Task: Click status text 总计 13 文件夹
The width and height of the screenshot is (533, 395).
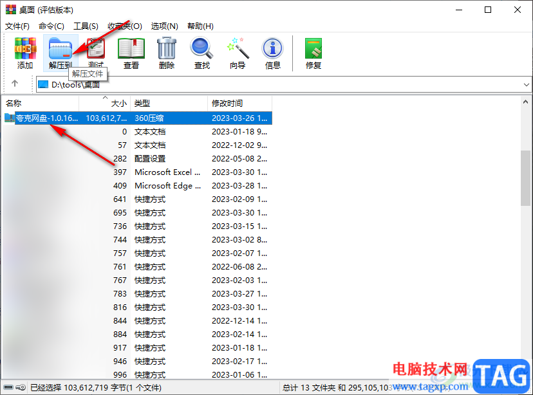Action: (310, 387)
